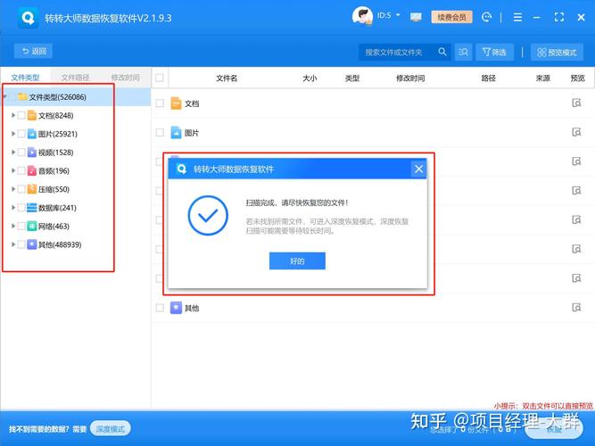The width and height of the screenshot is (595, 446).
Task: Switch to the 文件路径 tab
Action: click(x=75, y=78)
